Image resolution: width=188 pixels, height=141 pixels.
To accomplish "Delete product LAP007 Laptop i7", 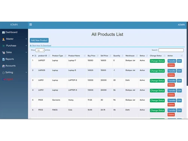I will click(x=171, y=65).
